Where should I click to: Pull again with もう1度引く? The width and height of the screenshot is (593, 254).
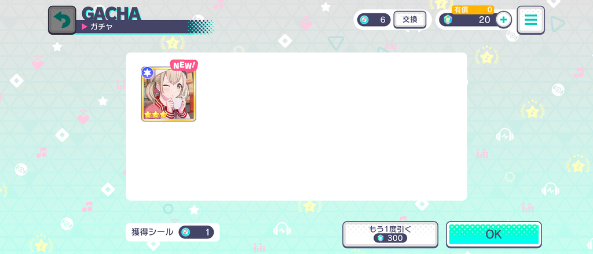(390, 234)
